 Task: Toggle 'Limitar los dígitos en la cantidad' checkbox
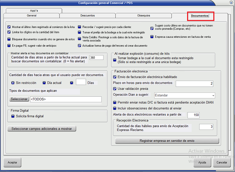(x=9, y=32)
